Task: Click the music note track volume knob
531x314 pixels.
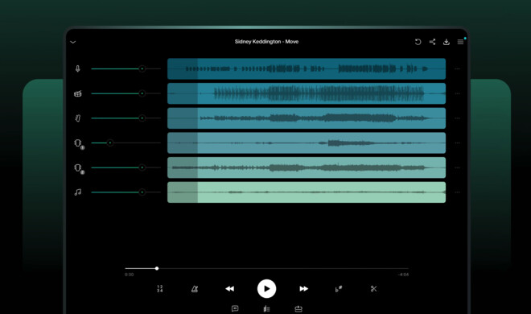Action: [x=142, y=192]
